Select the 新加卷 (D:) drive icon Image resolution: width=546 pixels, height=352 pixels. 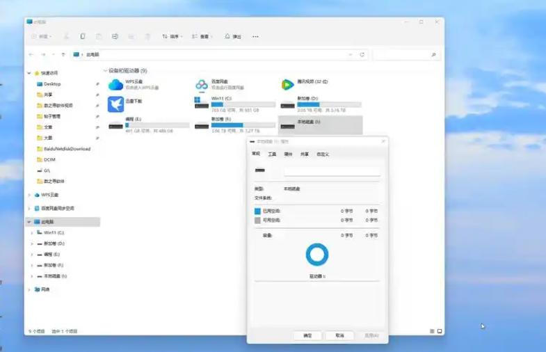288,104
